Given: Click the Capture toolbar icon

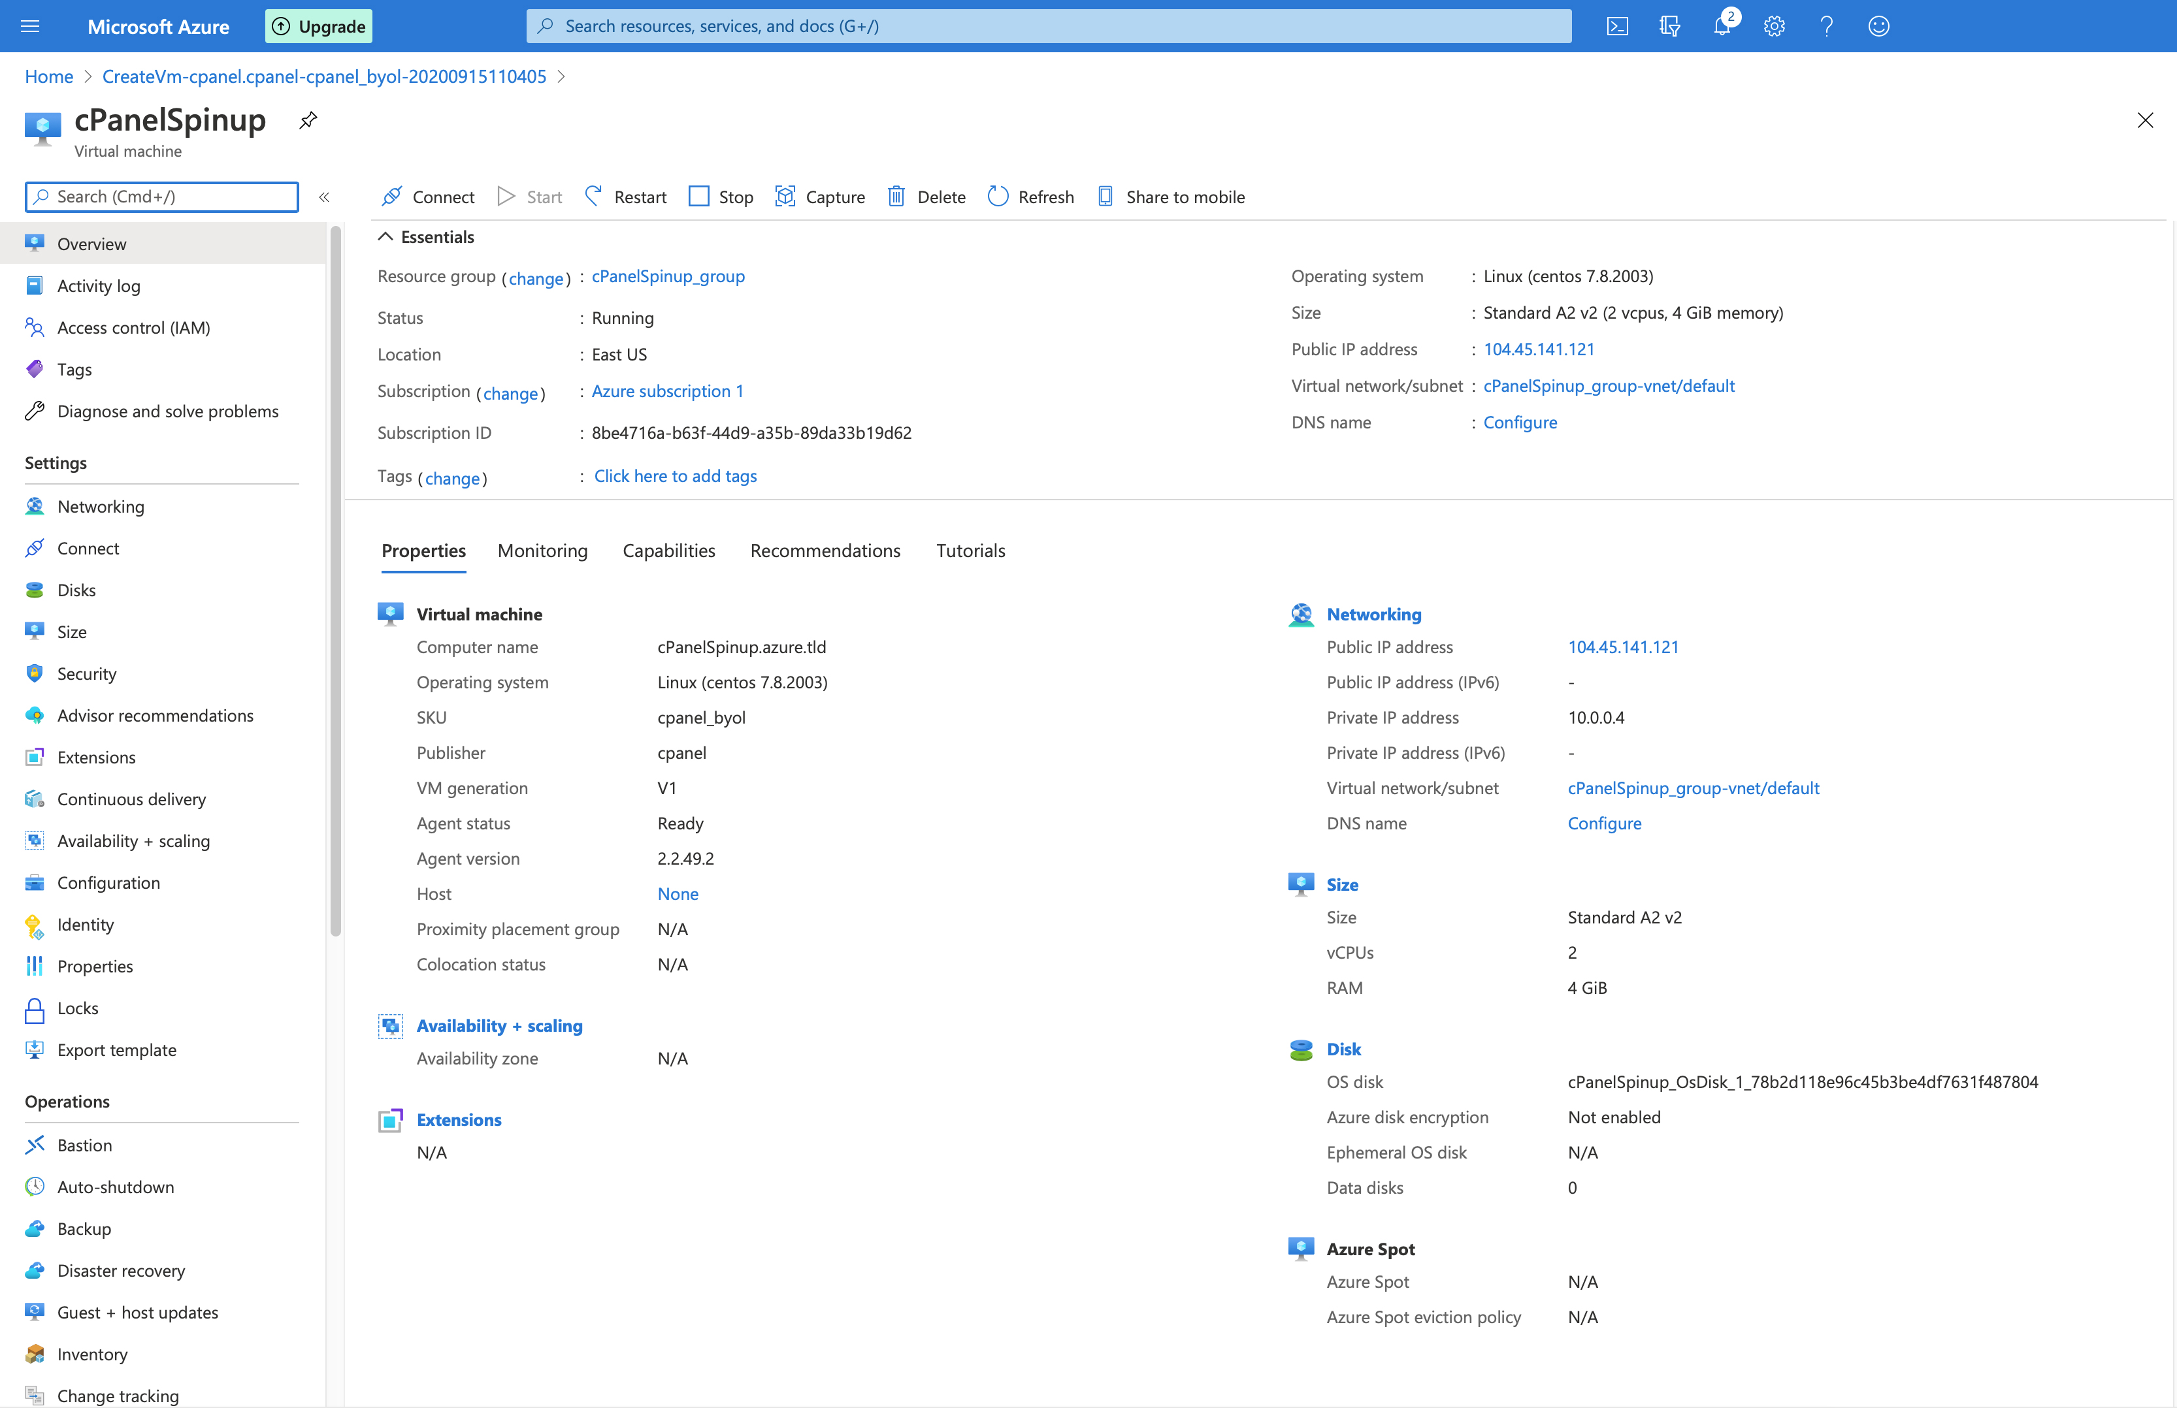Looking at the screenshot, I should pyautogui.click(x=785, y=197).
